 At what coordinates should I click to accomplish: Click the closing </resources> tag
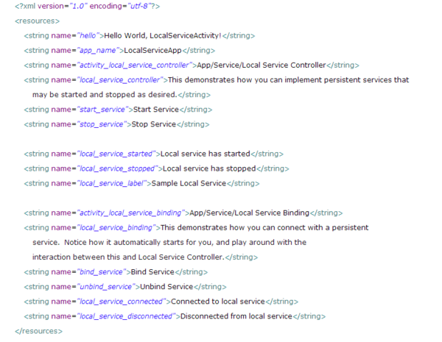pyautogui.click(x=38, y=331)
